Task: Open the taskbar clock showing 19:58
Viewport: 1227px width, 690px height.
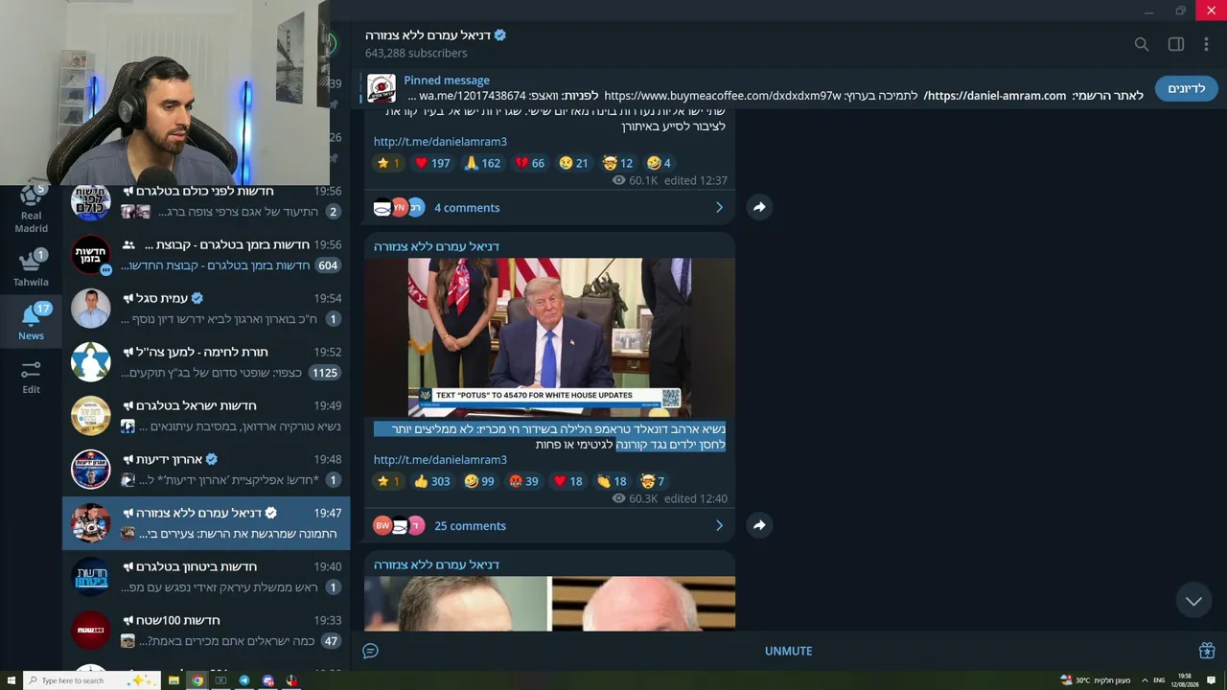Action: click(x=1185, y=680)
